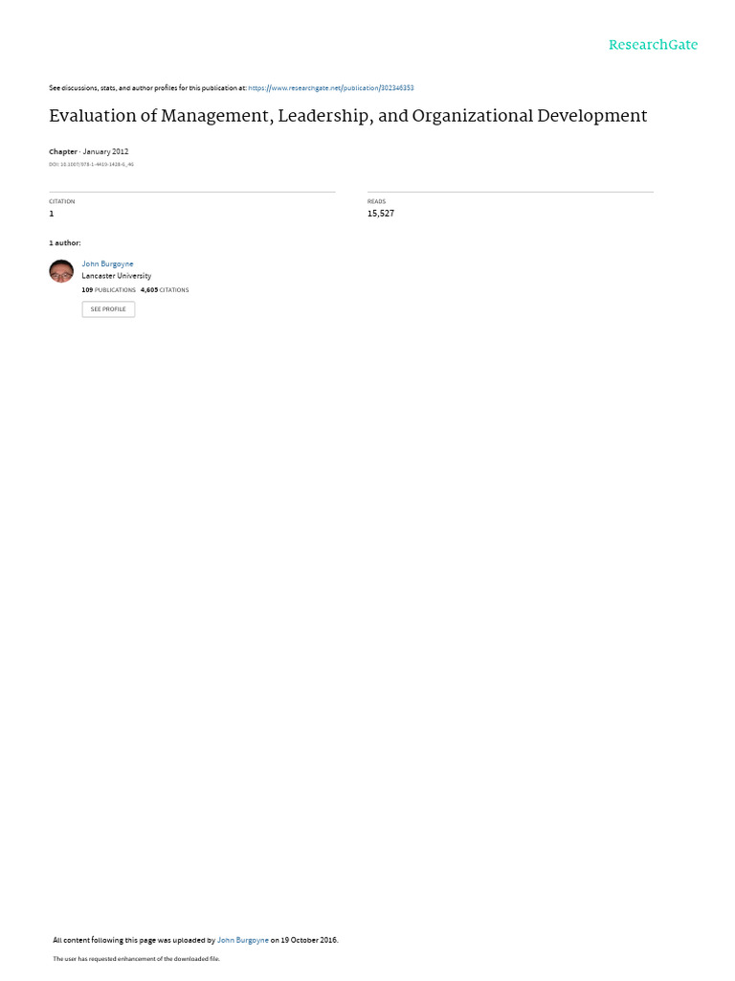Image resolution: width=735 pixels, height=981 pixels.
Task: Click the 19 October 2016 upload date
Action: click(x=309, y=940)
